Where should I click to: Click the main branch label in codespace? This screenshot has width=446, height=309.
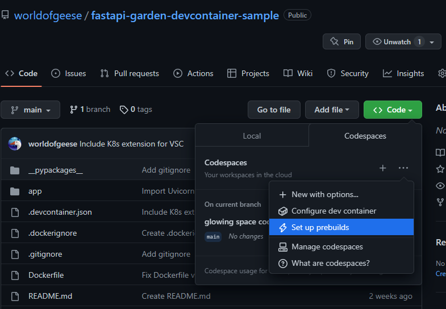pos(213,236)
